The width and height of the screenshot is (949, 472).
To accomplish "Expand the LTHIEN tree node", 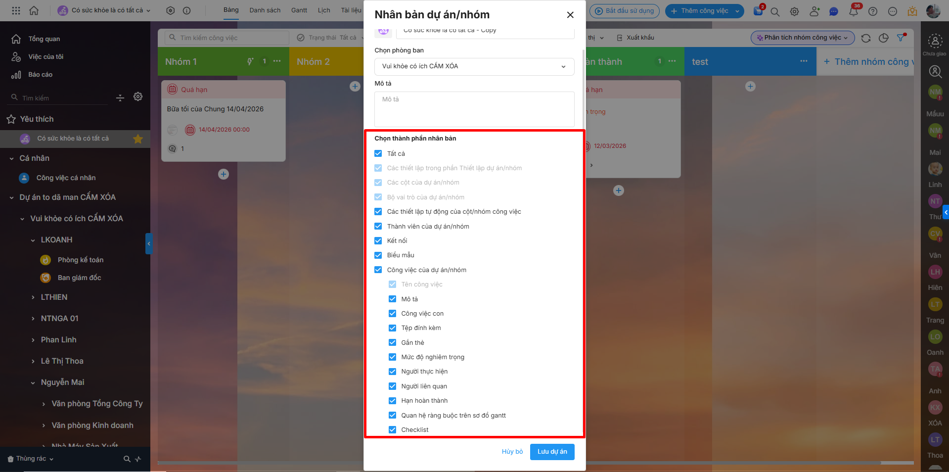I will tap(33, 297).
